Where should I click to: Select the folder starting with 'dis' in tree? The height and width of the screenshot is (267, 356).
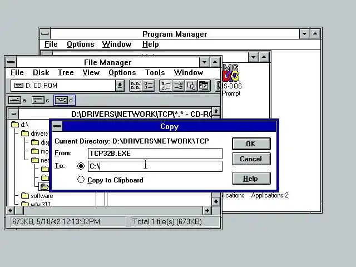point(39,142)
